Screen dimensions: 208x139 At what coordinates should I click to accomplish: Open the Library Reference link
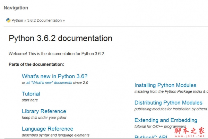pos(44,111)
